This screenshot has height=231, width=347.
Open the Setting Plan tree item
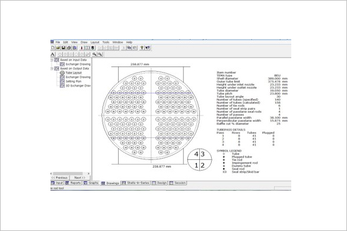74,81
